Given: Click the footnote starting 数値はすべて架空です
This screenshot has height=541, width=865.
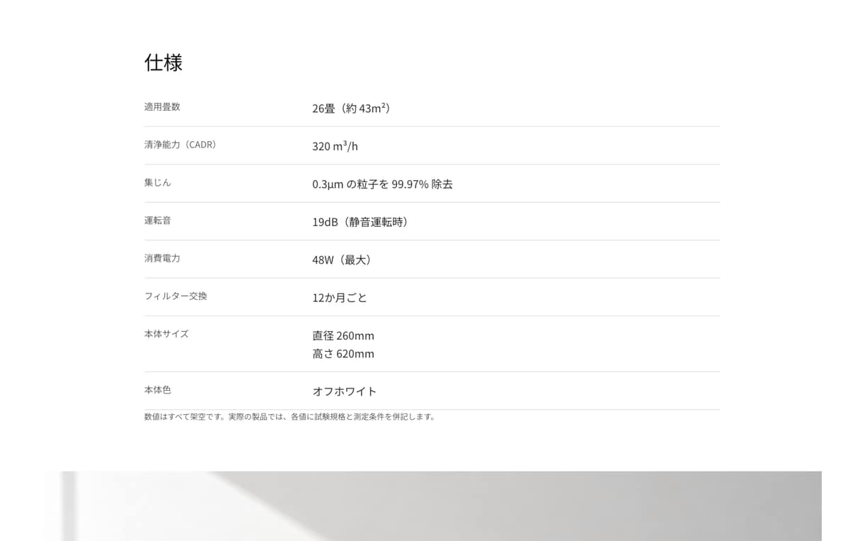Looking at the screenshot, I should point(291,416).
